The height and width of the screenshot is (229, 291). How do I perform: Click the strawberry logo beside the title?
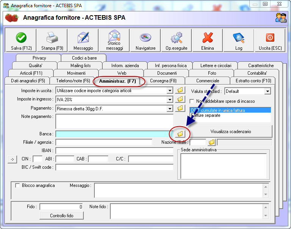point(12,18)
